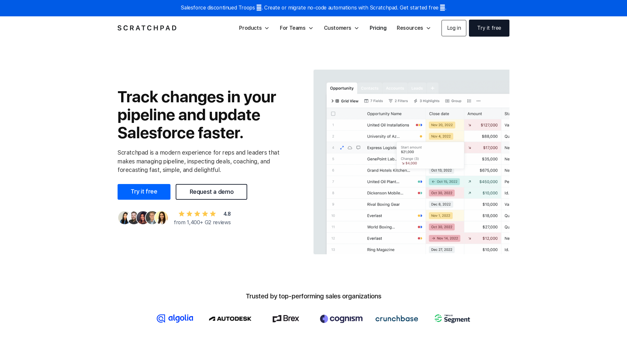This screenshot has width=627, height=353.
Task: Click the down-trend arrow beside $12,000
Action: coord(470,238)
